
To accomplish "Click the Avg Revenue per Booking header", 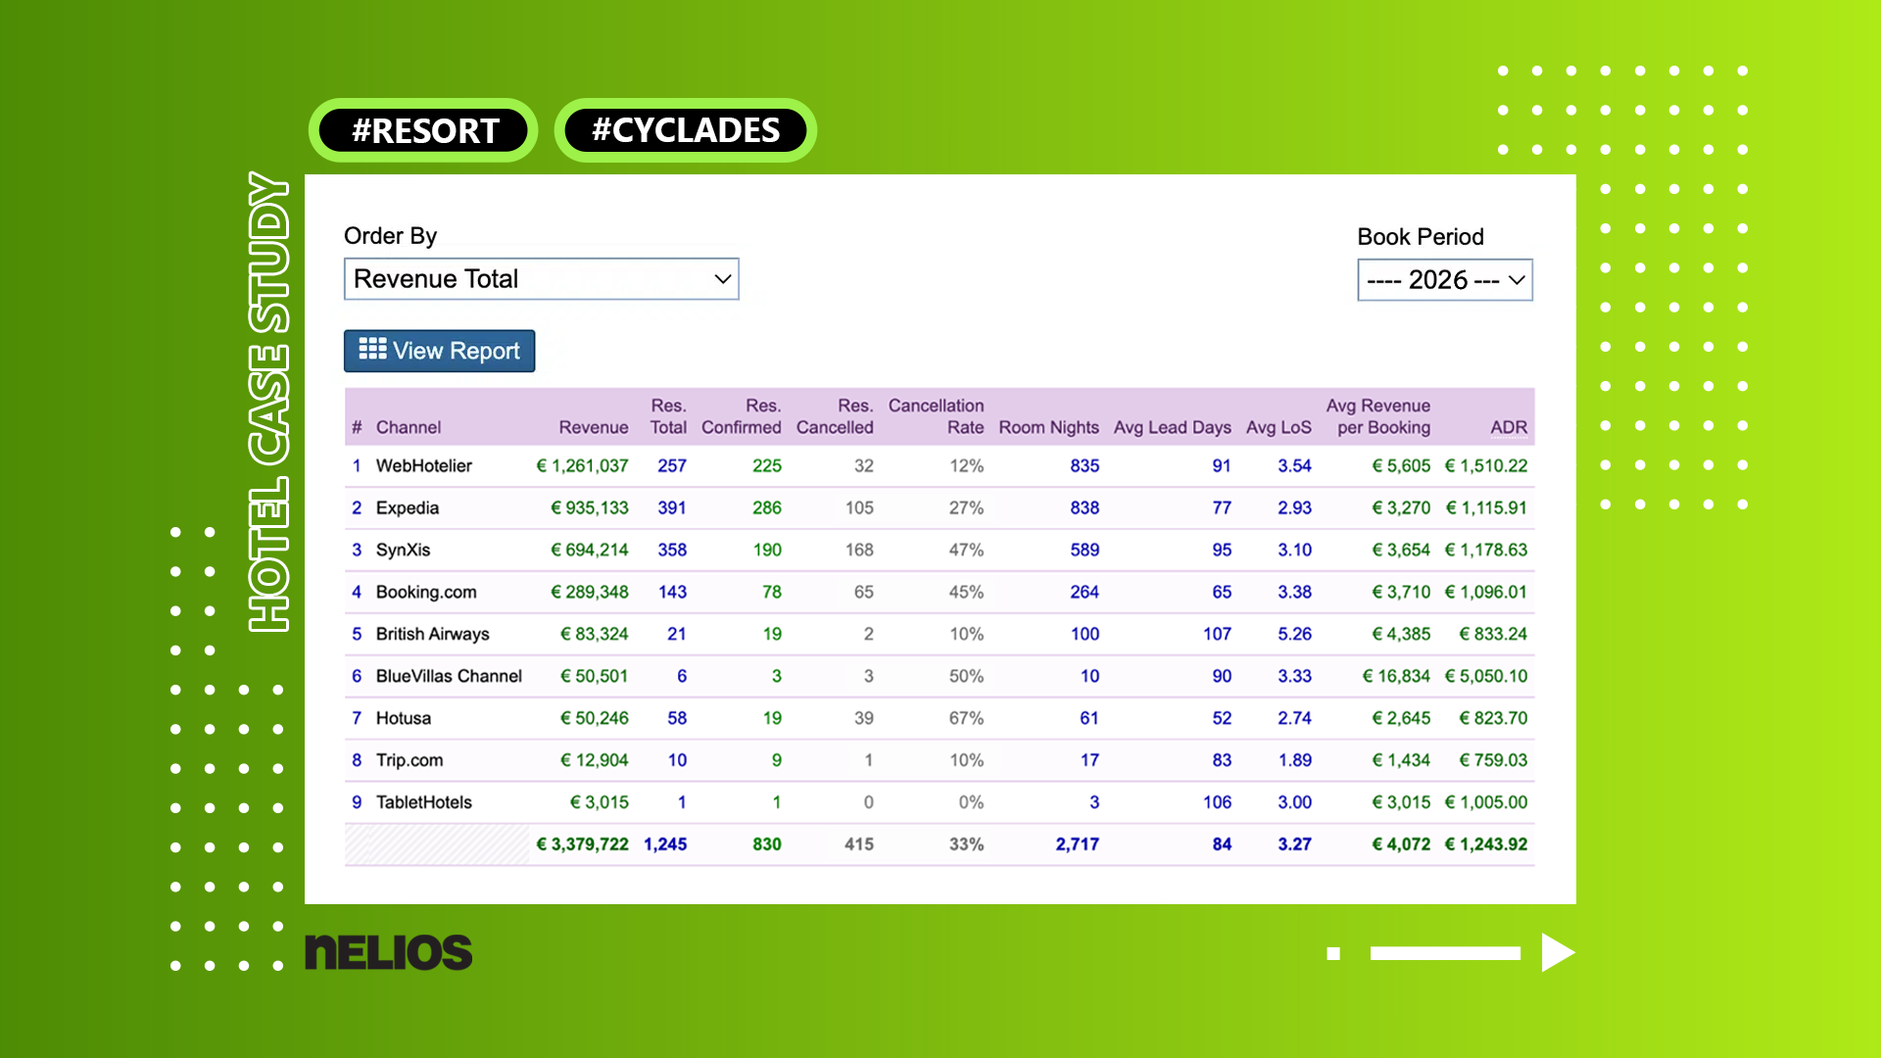I will (1378, 416).
